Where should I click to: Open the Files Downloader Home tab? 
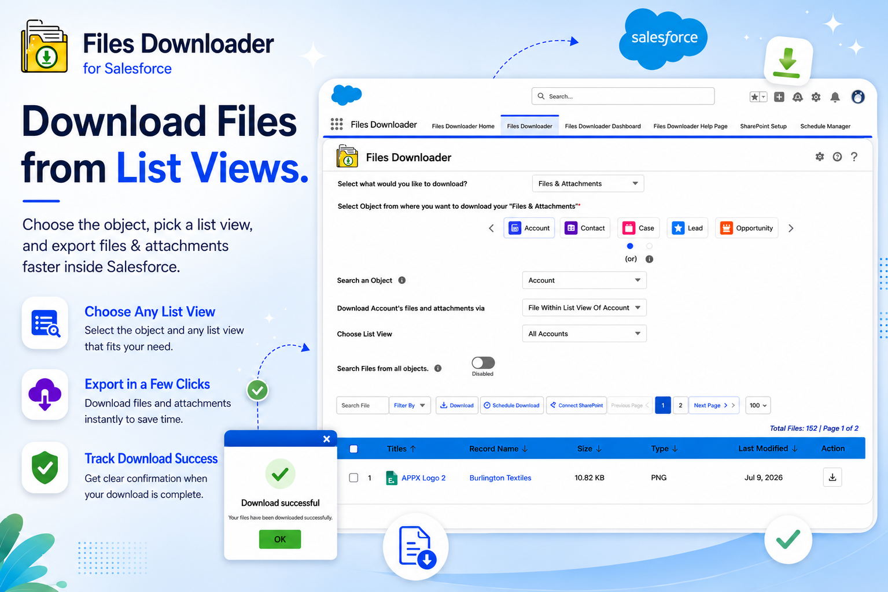click(x=463, y=126)
